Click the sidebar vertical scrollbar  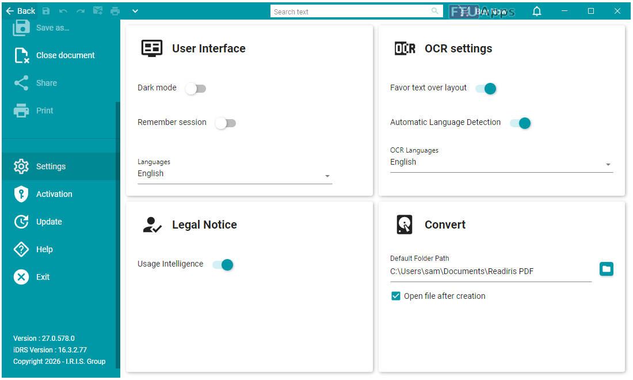(x=118, y=235)
